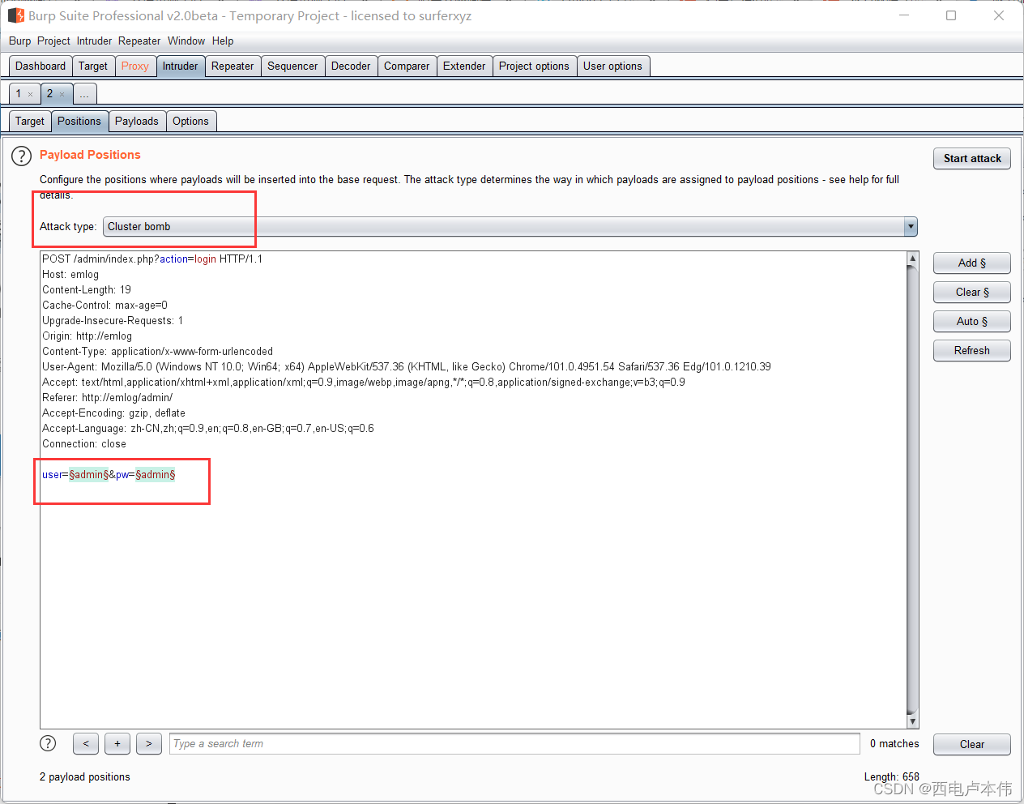Click the Upgrade-Insecure-Requests header line

click(113, 321)
